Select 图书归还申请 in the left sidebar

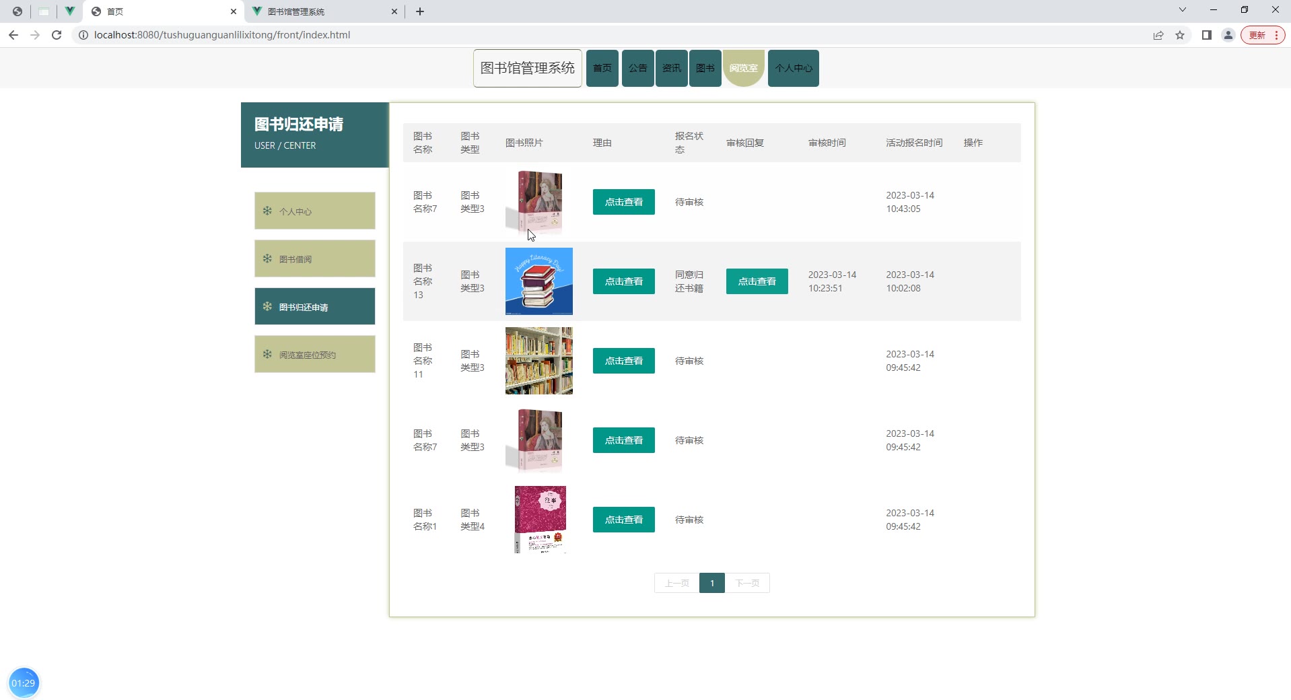coord(315,306)
